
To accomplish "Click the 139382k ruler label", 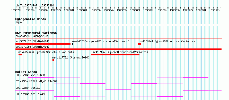I will point(82,10).
